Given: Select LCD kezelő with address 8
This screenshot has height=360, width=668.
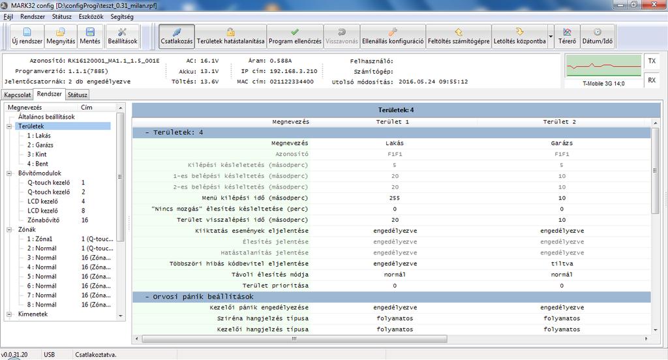Looking at the screenshot, I should (42, 211).
